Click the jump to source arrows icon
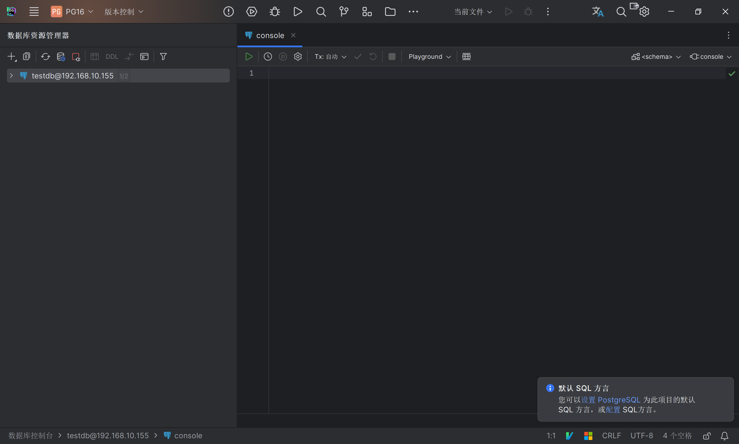 pos(129,57)
